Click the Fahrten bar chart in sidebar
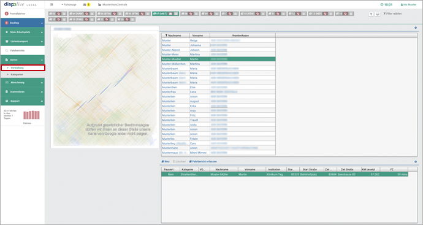This screenshot has width=423, height=225. (x=31, y=115)
